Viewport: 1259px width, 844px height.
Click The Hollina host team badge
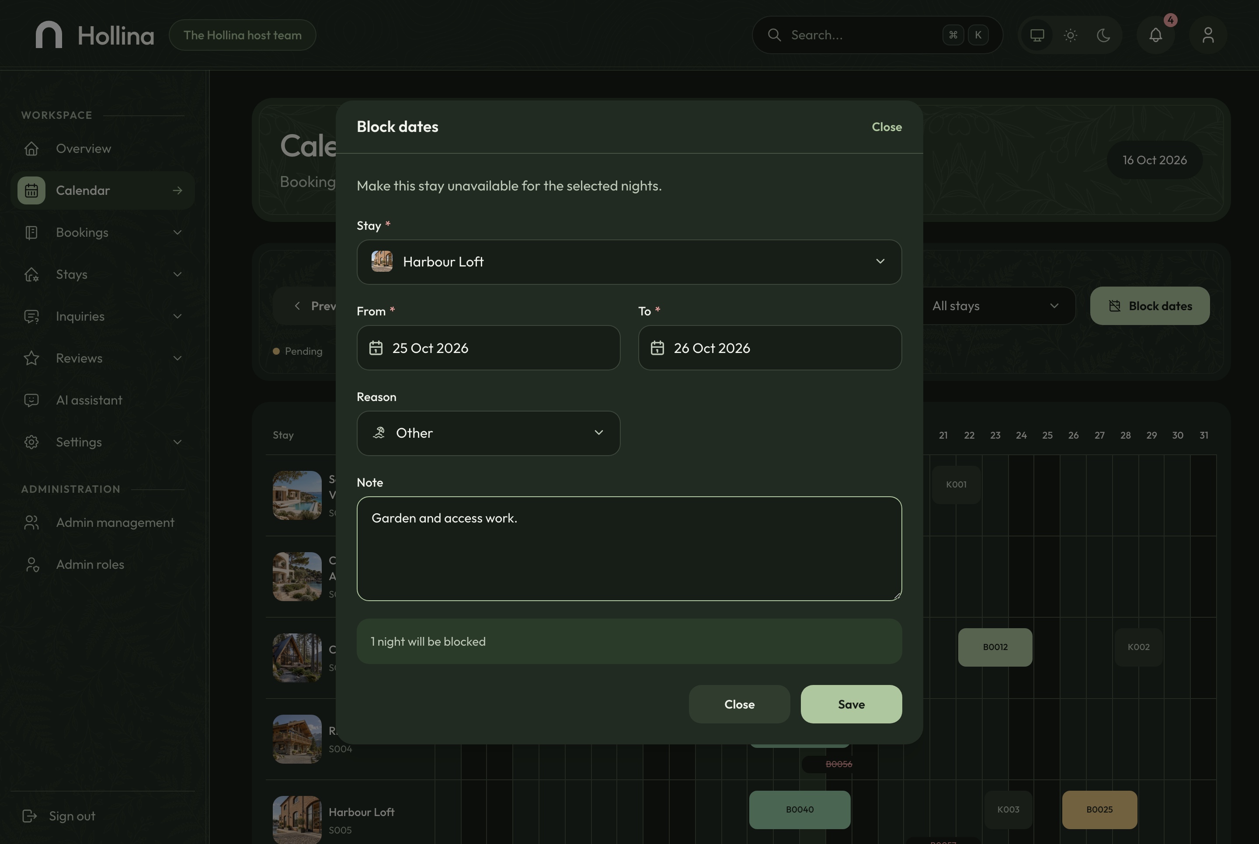click(242, 35)
